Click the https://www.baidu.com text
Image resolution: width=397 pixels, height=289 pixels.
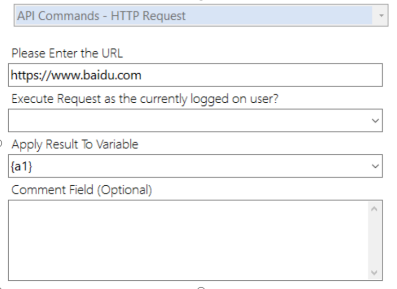point(76,75)
